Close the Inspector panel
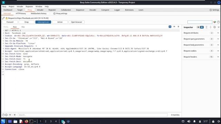This screenshot has height=124, width=221. pyautogui.click(x=219, y=27)
